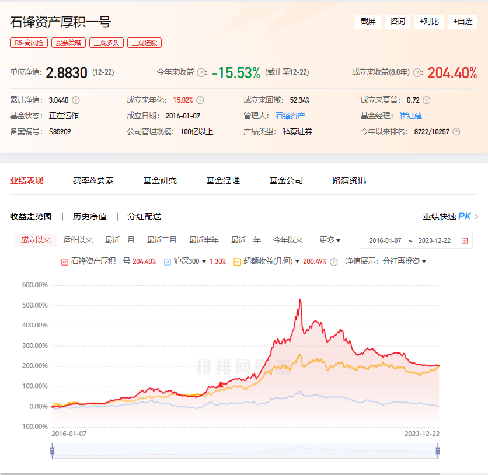The width and height of the screenshot is (488, 475).
Task: Toggle 超额收益(几何) series checkbox
Action: (237, 262)
